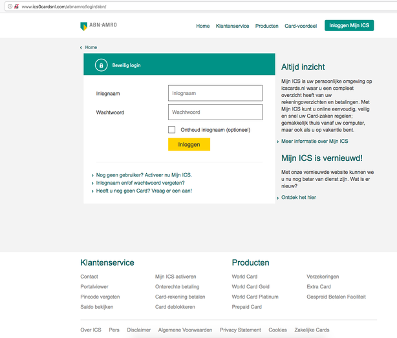Open the Gespreid Betalen Faciliteit link
Image resolution: width=397 pixels, height=338 pixels.
point(336,297)
